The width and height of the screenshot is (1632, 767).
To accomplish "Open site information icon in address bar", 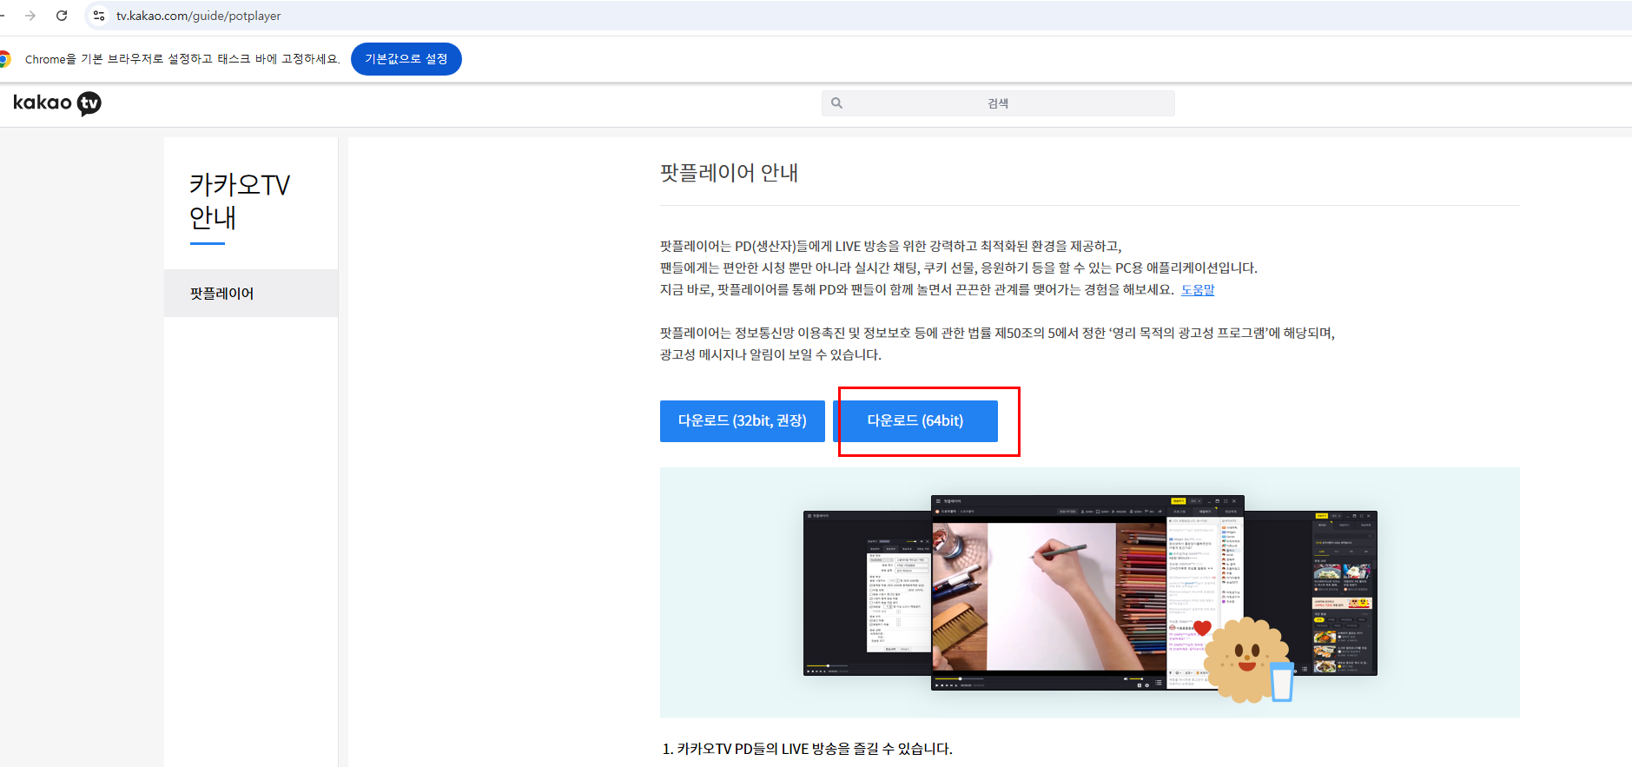I will [x=99, y=16].
